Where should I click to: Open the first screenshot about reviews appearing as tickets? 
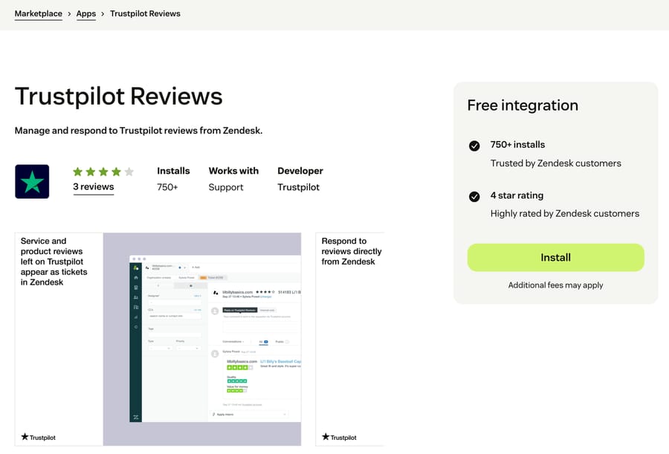tap(158, 340)
